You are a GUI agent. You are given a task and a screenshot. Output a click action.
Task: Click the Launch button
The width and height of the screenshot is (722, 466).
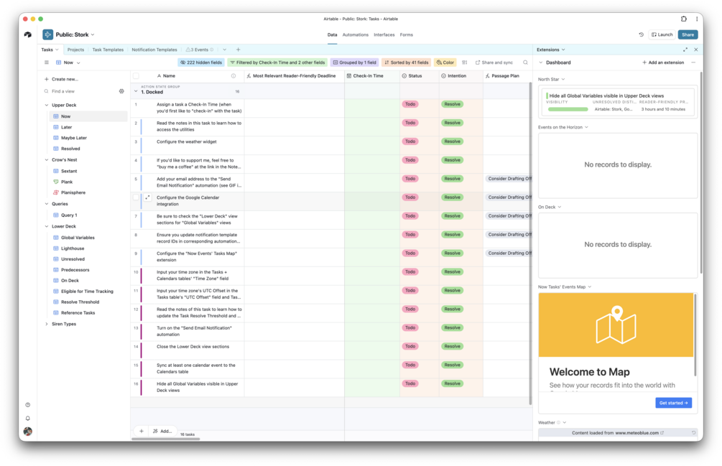tap(662, 34)
